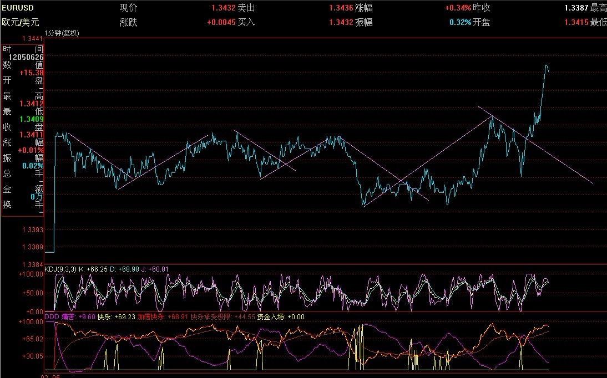Click the KDJ(9,3,3) indicator title
This screenshot has height=378, width=607.
click(61, 269)
